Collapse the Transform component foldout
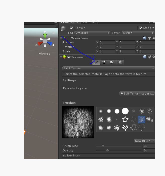Viewport: 165px width, 176px height. click(61, 38)
